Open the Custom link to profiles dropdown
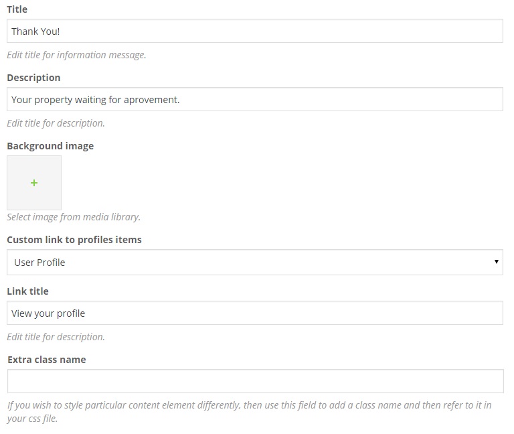The image size is (514, 434). tap(254, 263)
